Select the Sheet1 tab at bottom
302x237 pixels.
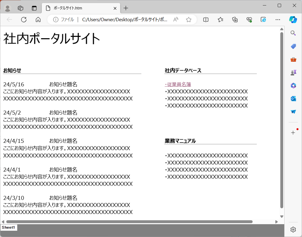tap(9, 227)
